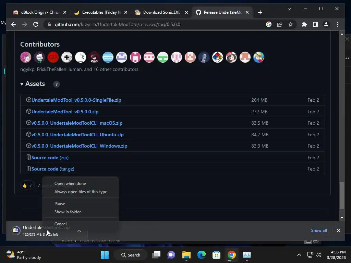The image size is (351, 263).
Task: Open the red C27 contributor avatar
Action: [x=53, y=57]
